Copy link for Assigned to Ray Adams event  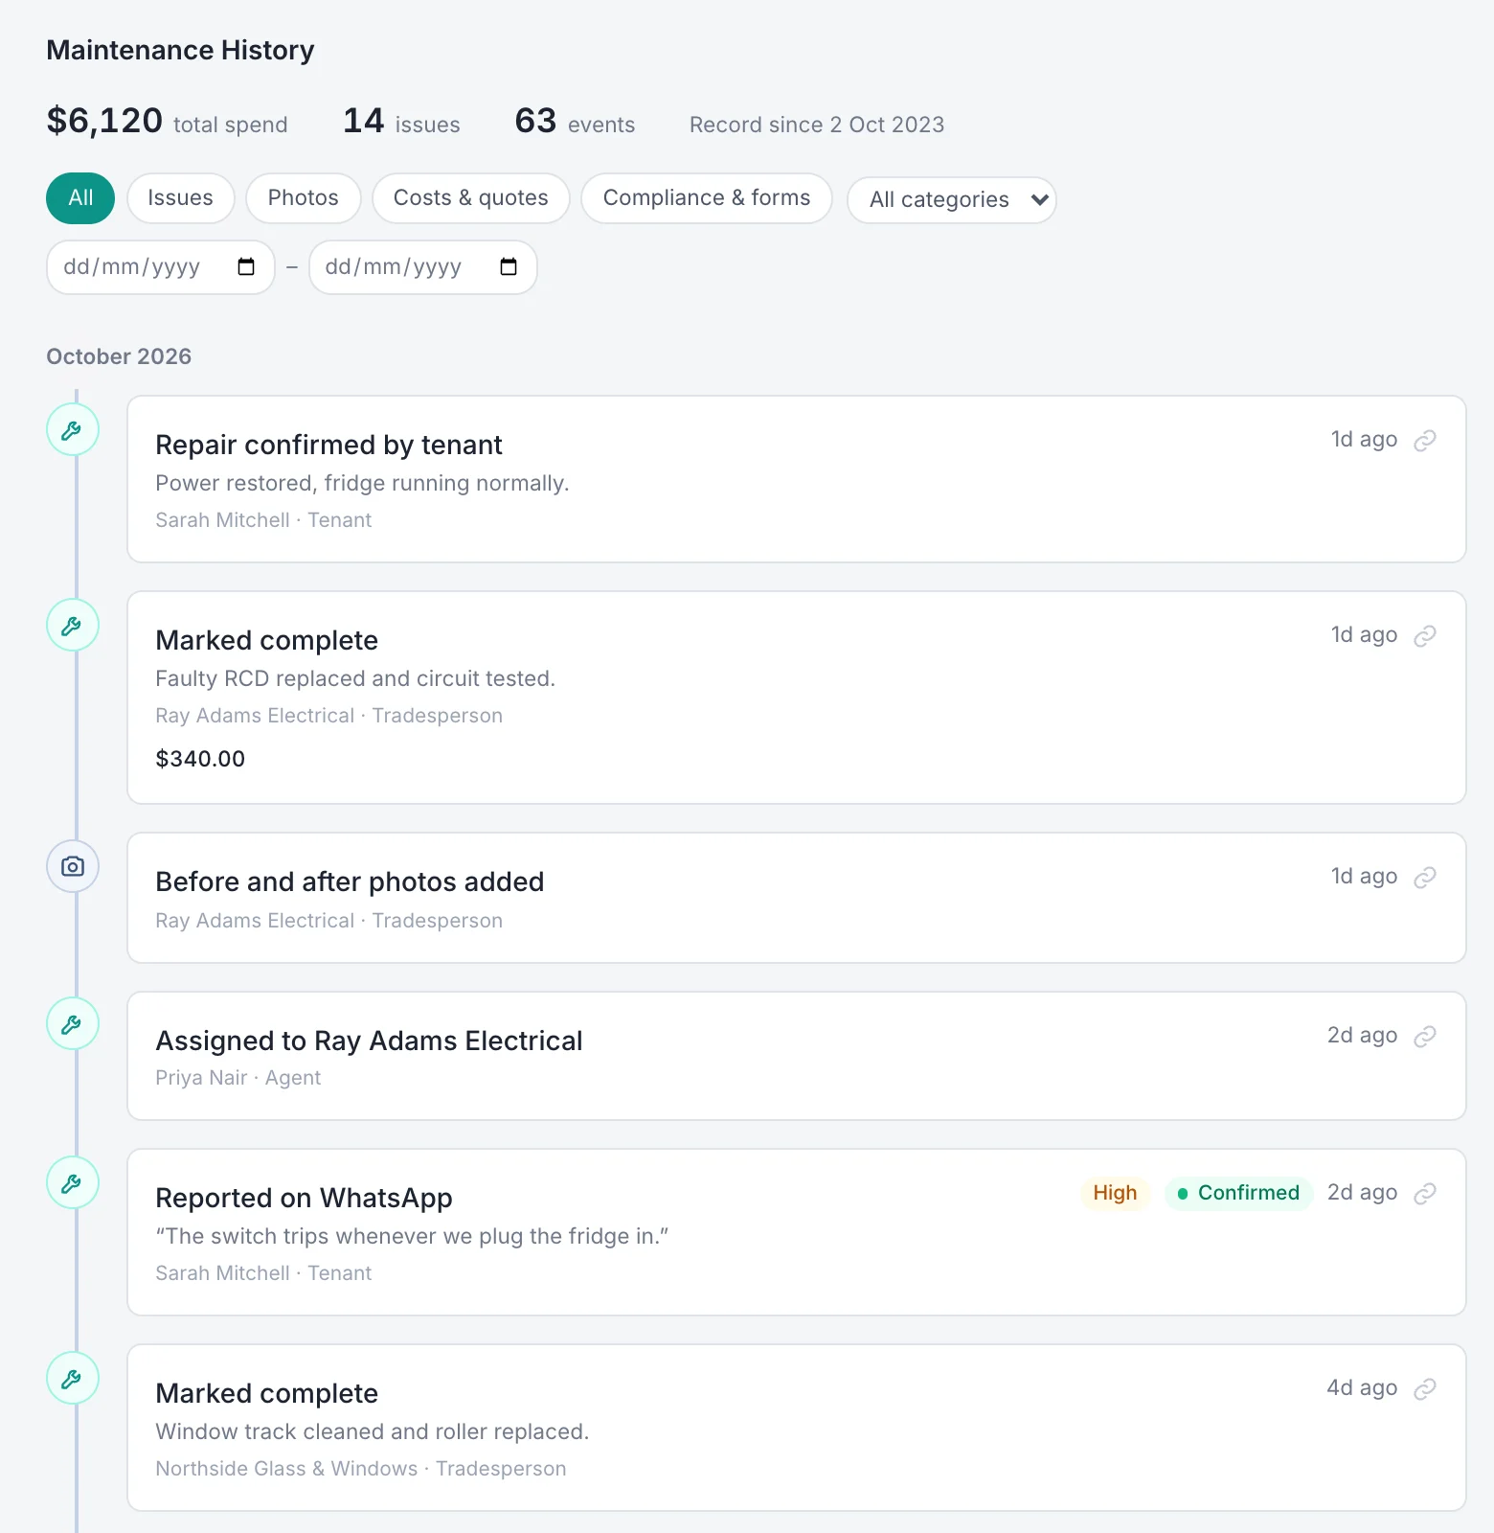pos(1425,1036)
